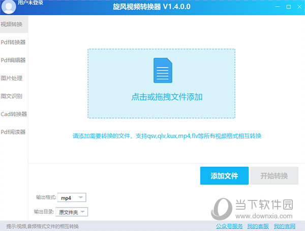Image resolution: width=305 pixels, height=231 pixels.
Task: Open the 输出格式 mp4 dropdown
Action: click(72, 198)
